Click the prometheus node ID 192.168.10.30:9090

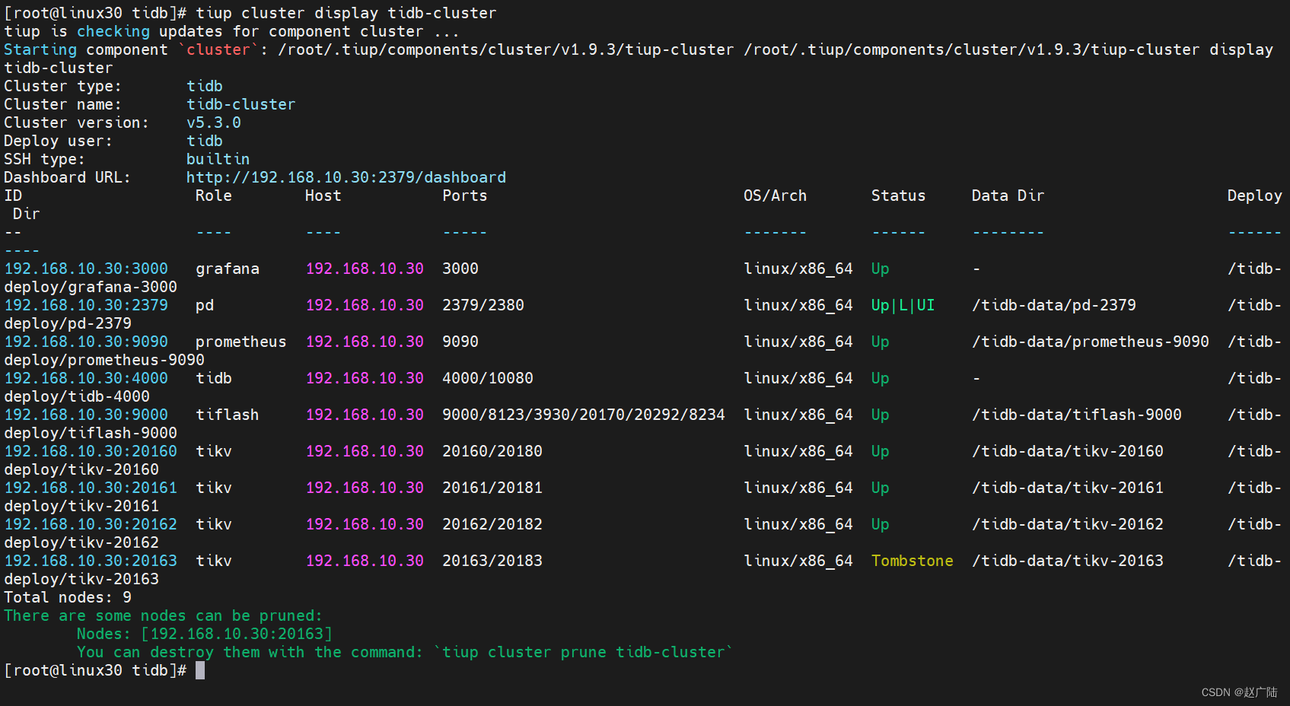86,342
